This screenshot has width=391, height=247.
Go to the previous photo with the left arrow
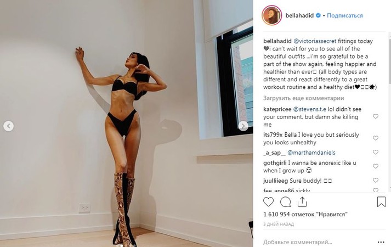(x=8, y=126)
